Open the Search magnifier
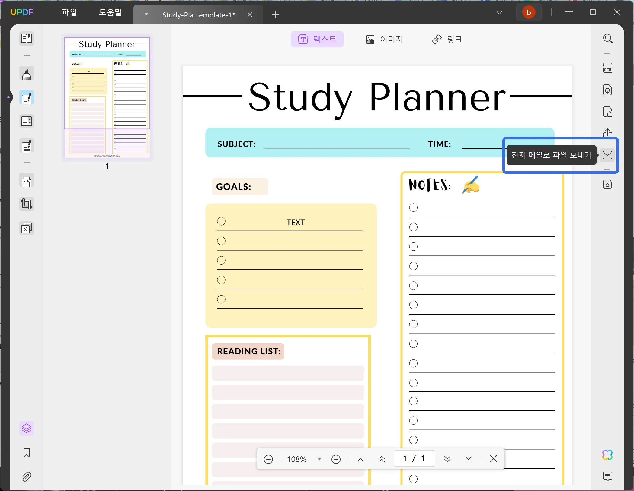634x491 pixels. point(608,39)
